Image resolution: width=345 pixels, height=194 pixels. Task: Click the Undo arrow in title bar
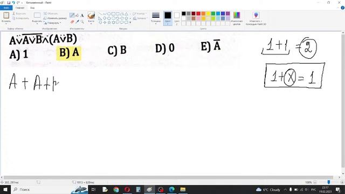coord(13,3)
